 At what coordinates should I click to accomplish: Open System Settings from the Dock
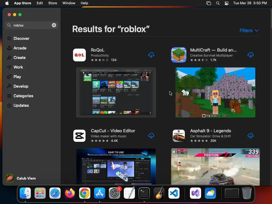[x=114, y=193]
